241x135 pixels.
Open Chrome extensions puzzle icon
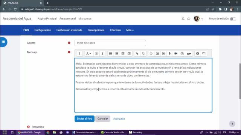[x=220, y=9]
